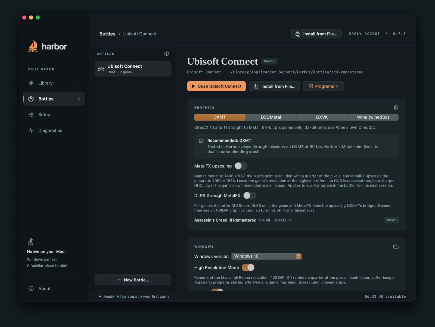Screen dimensions: 435x327
Task: Choose DXVK graphics backend
Action: [322, 117]
